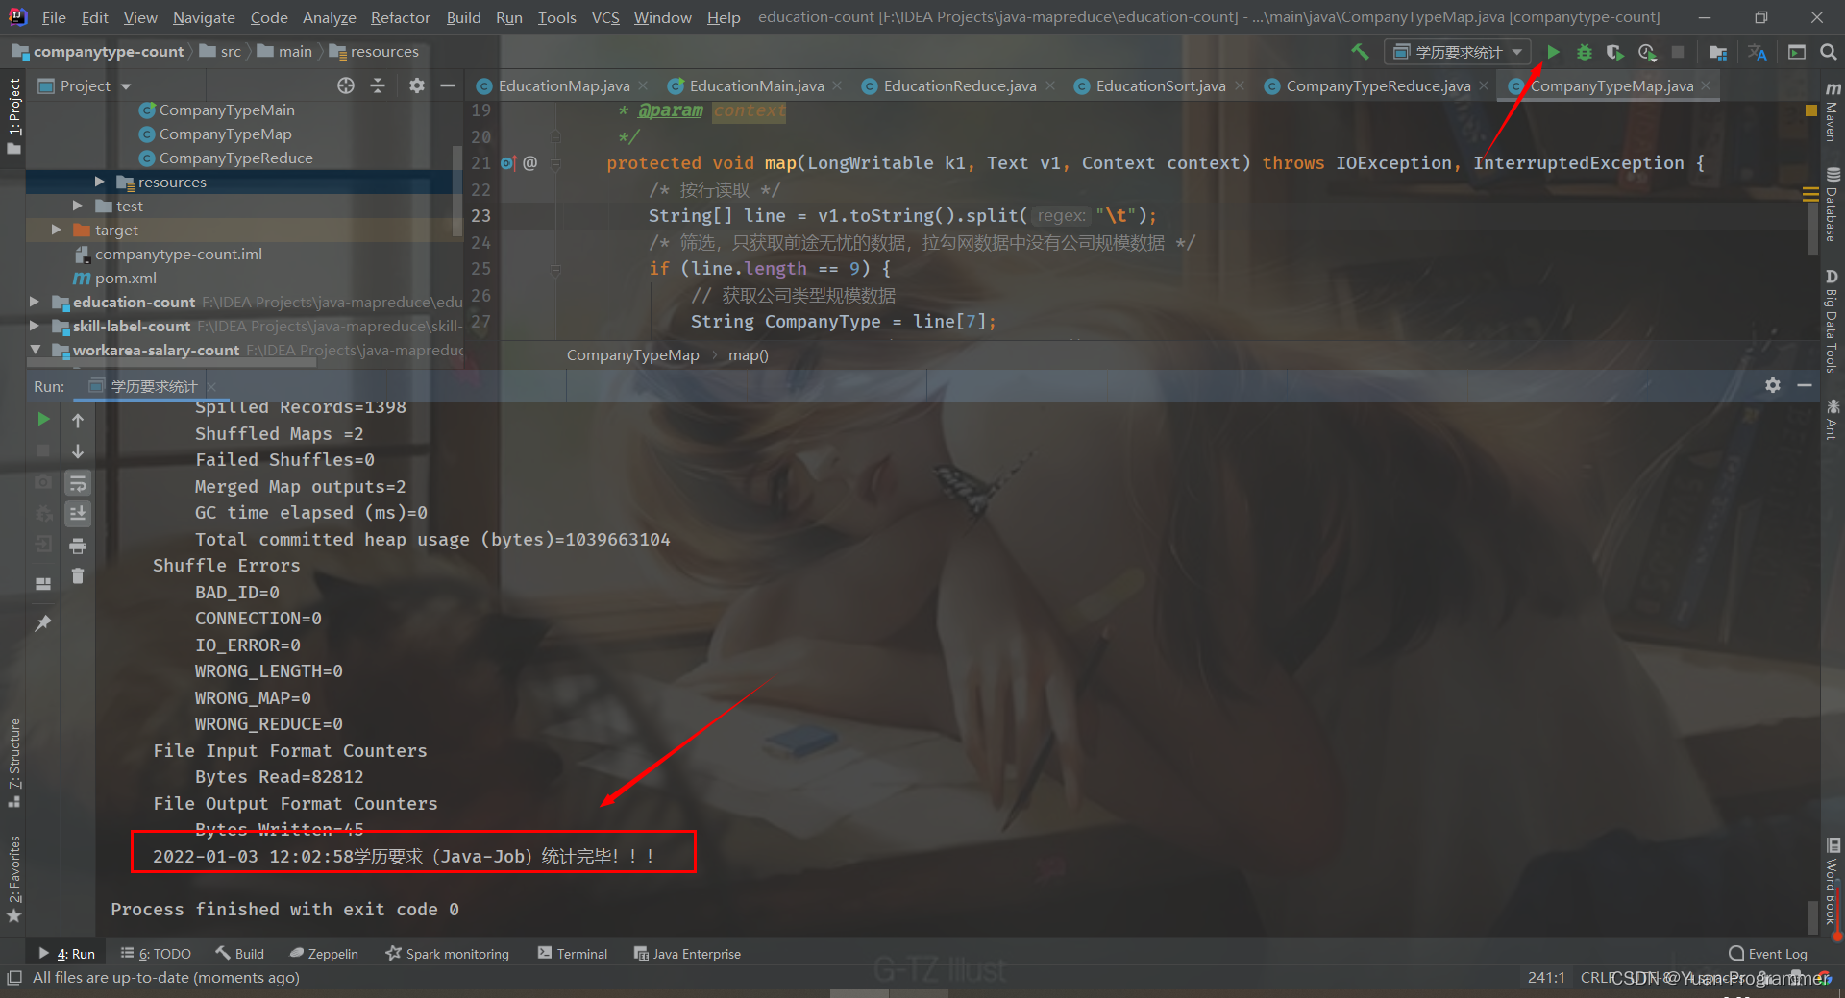The width and height of the screenshot is (1845, 998).
Task: Expand the skill-label-count module
Action: tap(35, 326)
